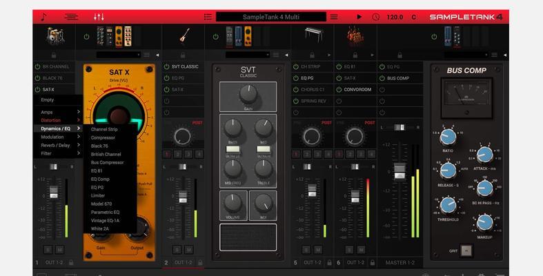Disable the BUS COMP effect slot
This screenshot has width=543, height=276.
point(382,78)
